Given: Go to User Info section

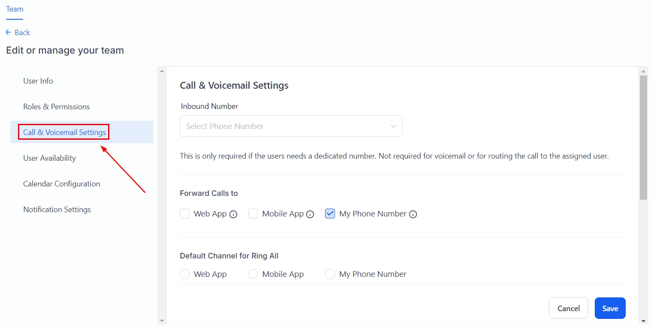Looking at the screenshot, I should point(38,81).
